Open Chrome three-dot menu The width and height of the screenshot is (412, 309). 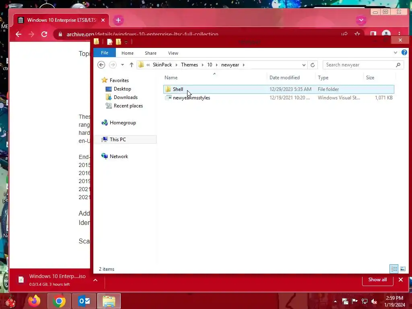pyautogui.click(x=399, y=34)
